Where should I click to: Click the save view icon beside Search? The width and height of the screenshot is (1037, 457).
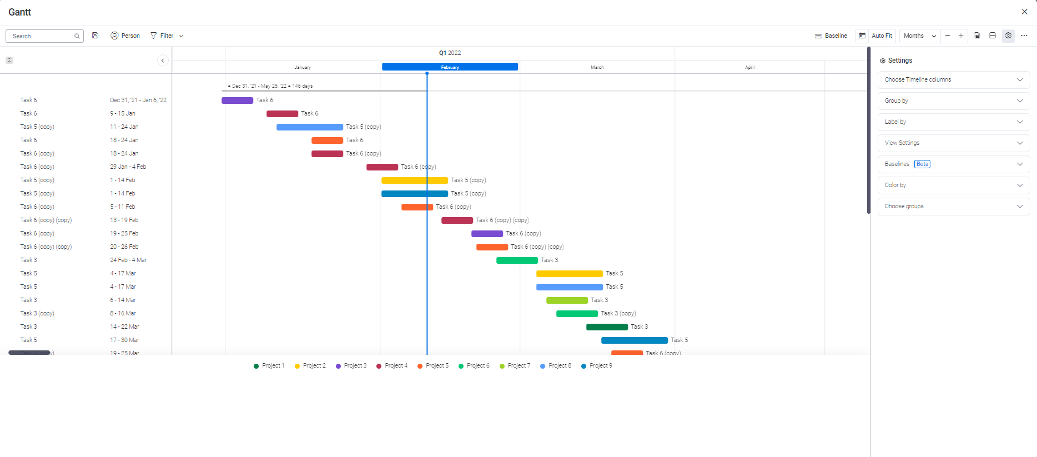coord(95,36)
